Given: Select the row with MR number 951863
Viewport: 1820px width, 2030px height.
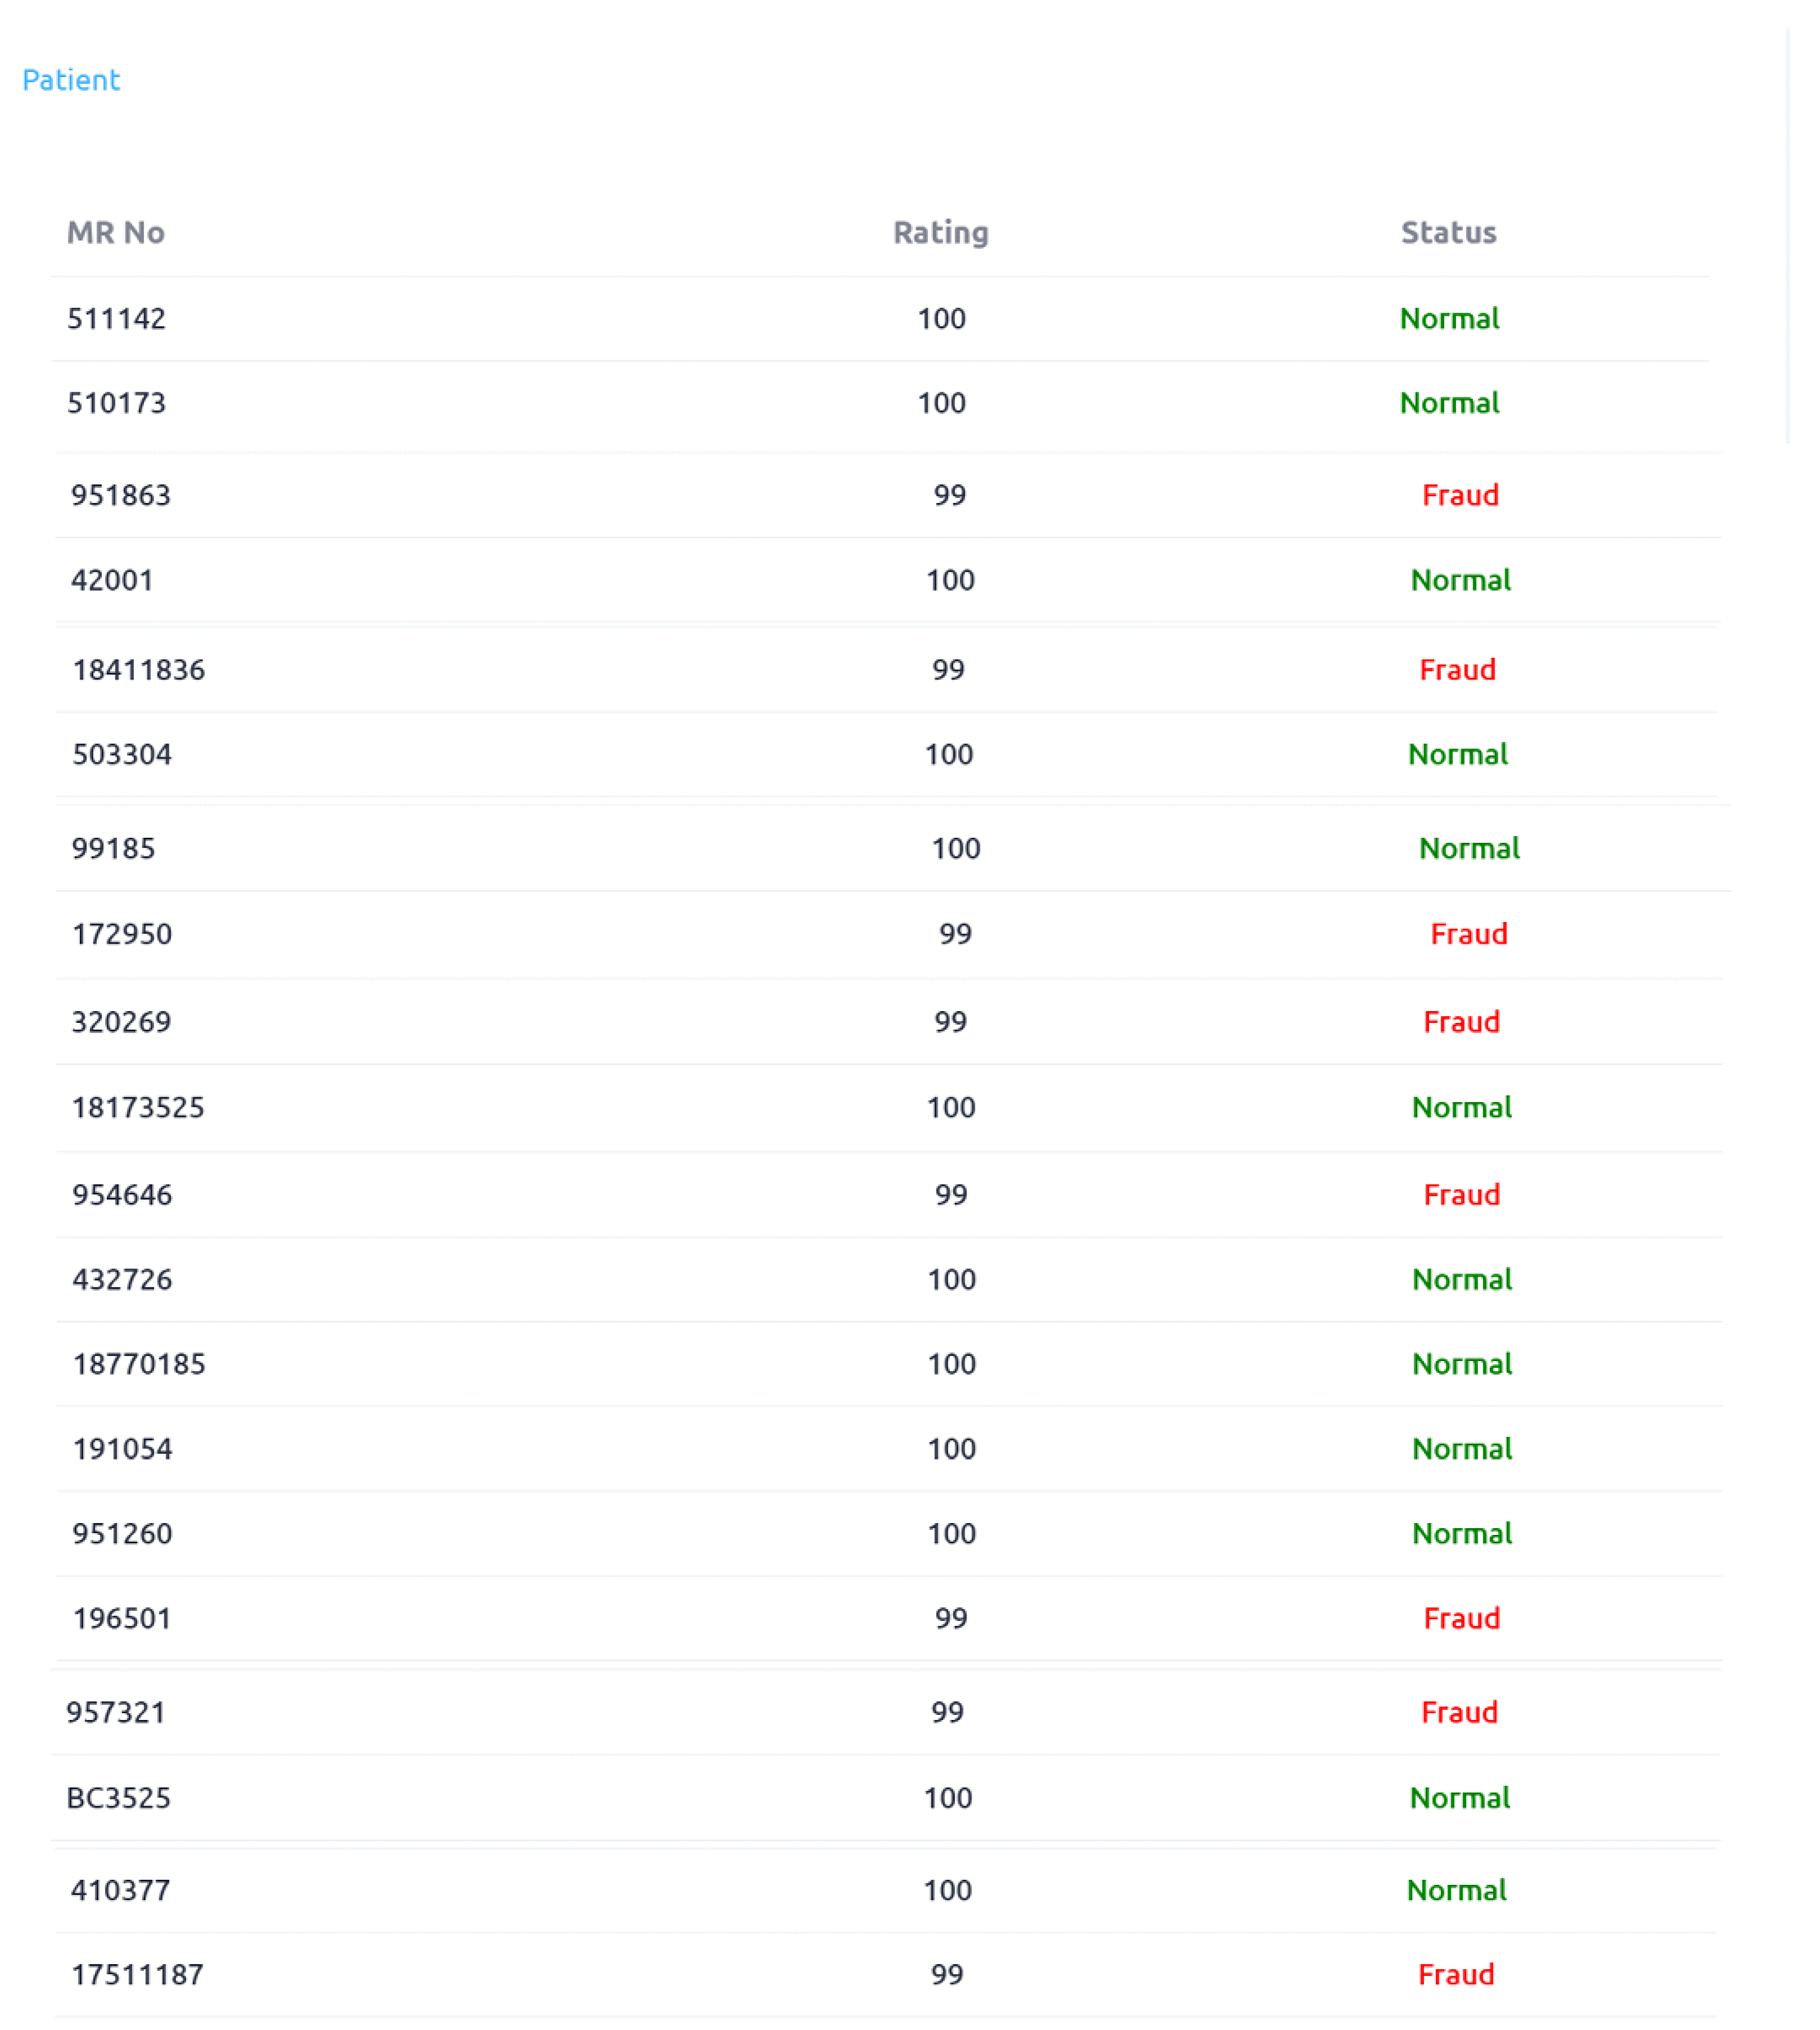Looking at the screenshot, I should pyautogui.click(x=121, y=495).
